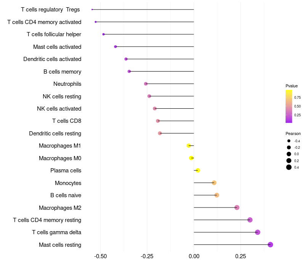Click the Monocytes orange dot
The image size is (305, 267).
214,183
